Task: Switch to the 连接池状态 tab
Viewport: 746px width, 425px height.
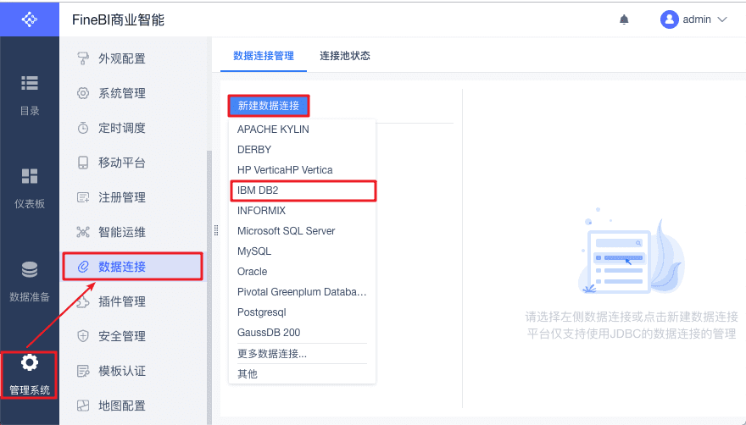Action: (344, 56)
